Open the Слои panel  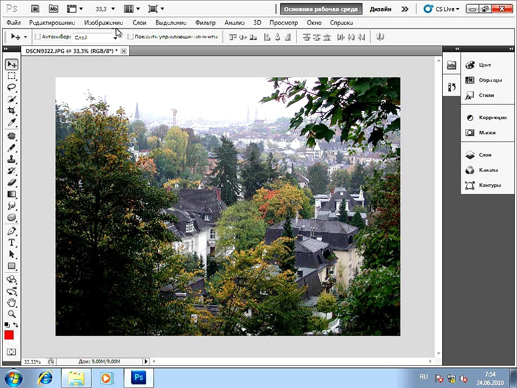(485, 155)
